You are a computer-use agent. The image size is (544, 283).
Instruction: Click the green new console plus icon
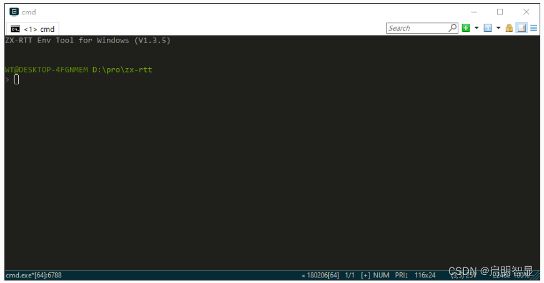point(466,28)
